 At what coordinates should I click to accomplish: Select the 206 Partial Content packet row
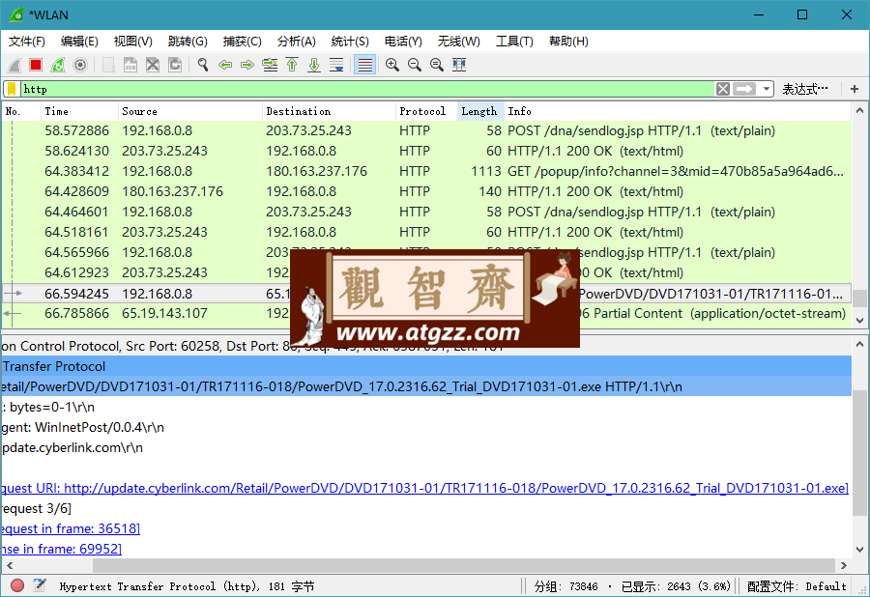pos(426,314)
